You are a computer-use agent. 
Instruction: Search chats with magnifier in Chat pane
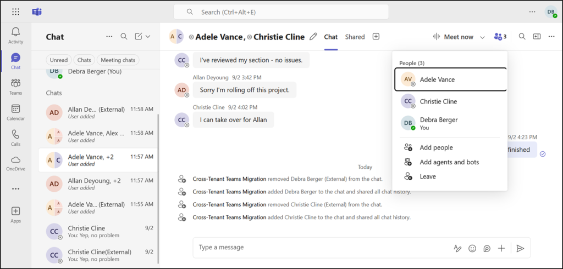[x=124, y=37]
